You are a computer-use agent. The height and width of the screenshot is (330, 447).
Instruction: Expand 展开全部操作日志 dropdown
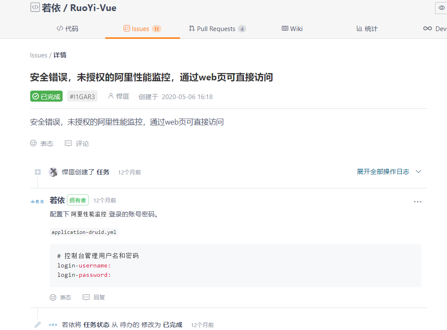tap(389, 172)
